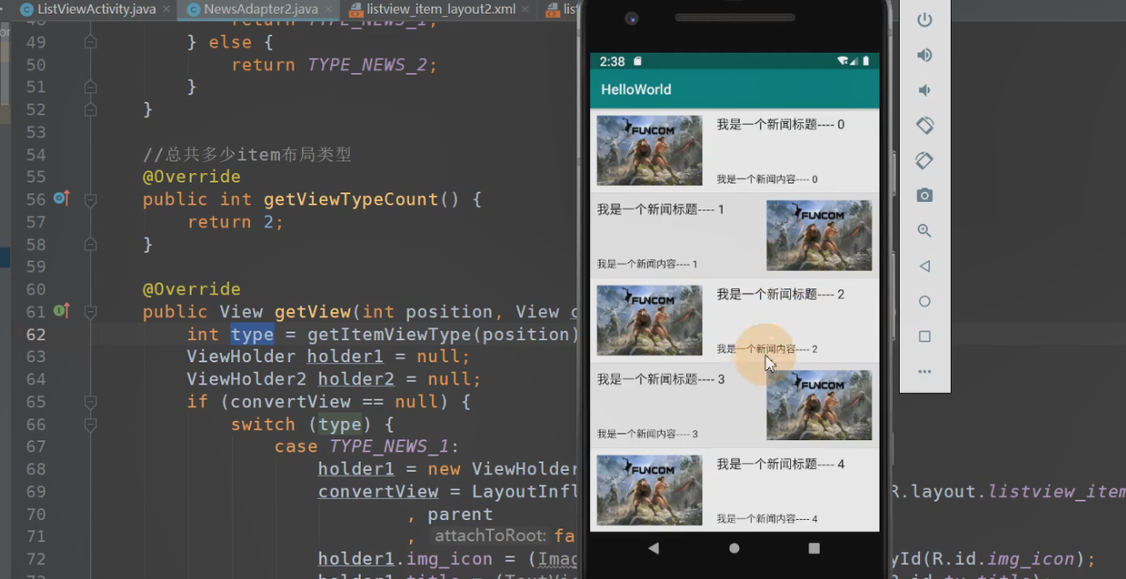The height and width of the screenshot is (579, 1126).
Task: Tap the SD card icon in phone status bar
Action: click(638, 62)
